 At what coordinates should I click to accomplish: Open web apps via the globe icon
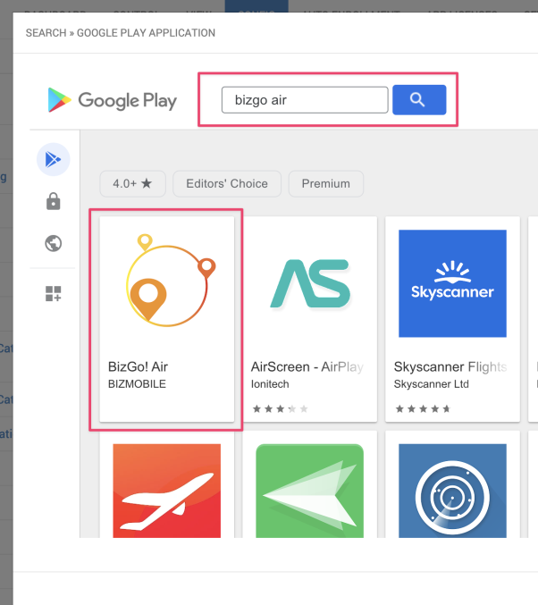(53, 243)
